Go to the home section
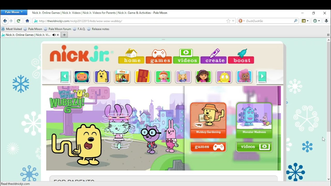Image resolution: width=331 pixels, height=186 pixels. tap(131, 56)
